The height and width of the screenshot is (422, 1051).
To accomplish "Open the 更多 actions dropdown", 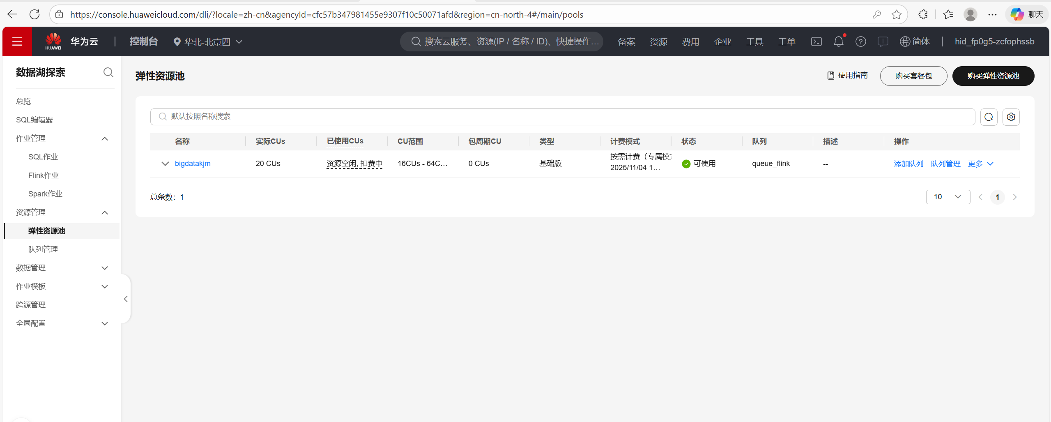I will click(x=981, y=164).
